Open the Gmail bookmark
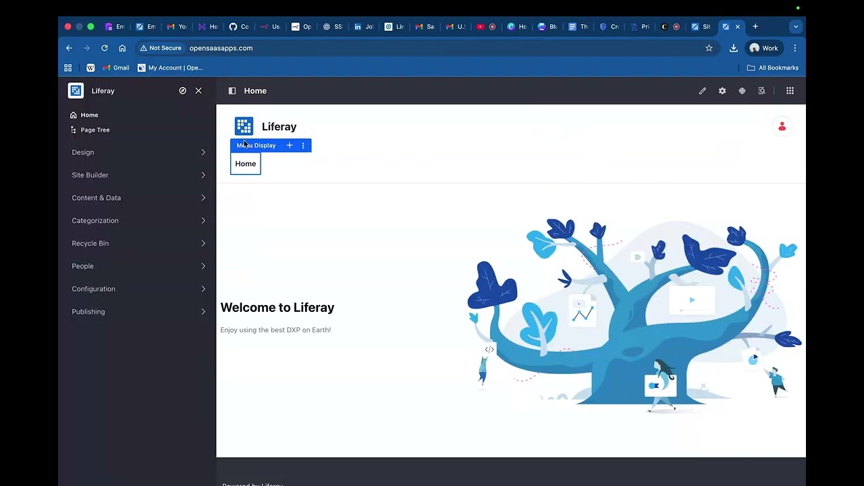This screenshot has height=486, width=864. pos(116,67)
